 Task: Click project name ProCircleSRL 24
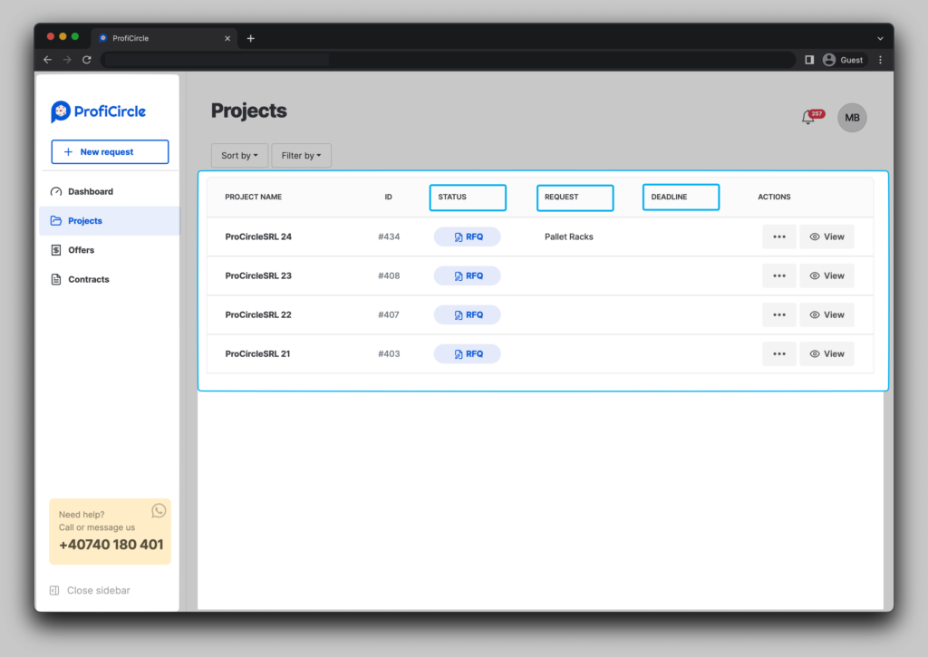coord(258,237)
